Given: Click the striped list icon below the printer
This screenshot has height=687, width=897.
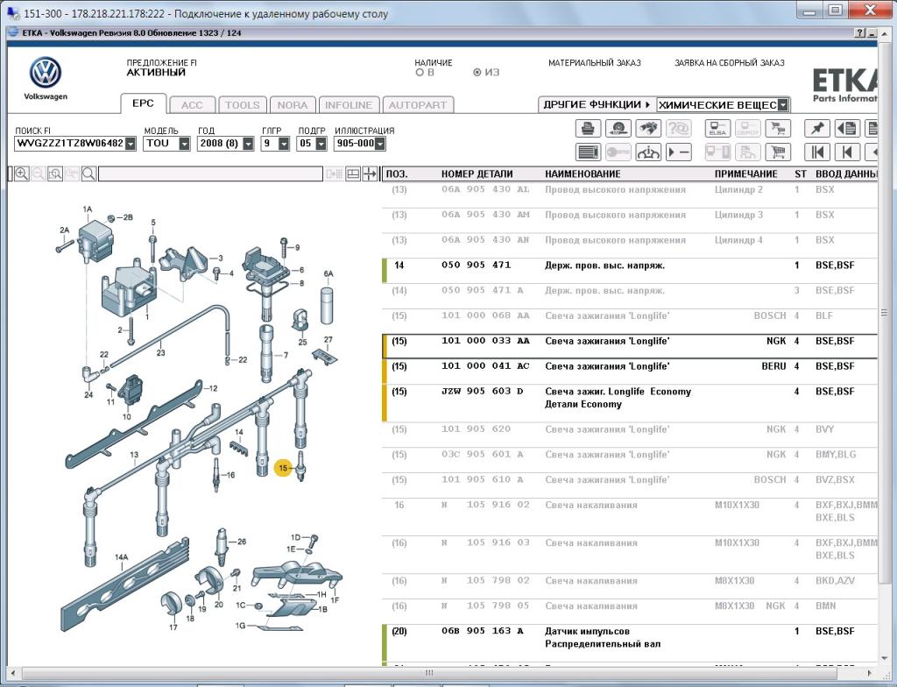Looking at the screenshot, I should pos(588,152).
